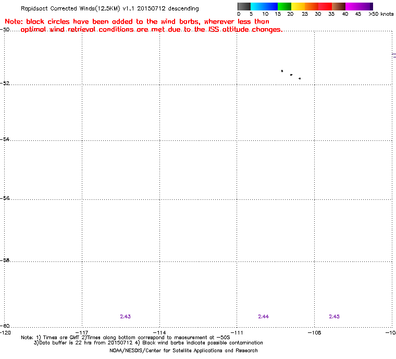Click the ">50 knots" legend label
This screenshot has width=396, height=359.
(x=381, y=14)
